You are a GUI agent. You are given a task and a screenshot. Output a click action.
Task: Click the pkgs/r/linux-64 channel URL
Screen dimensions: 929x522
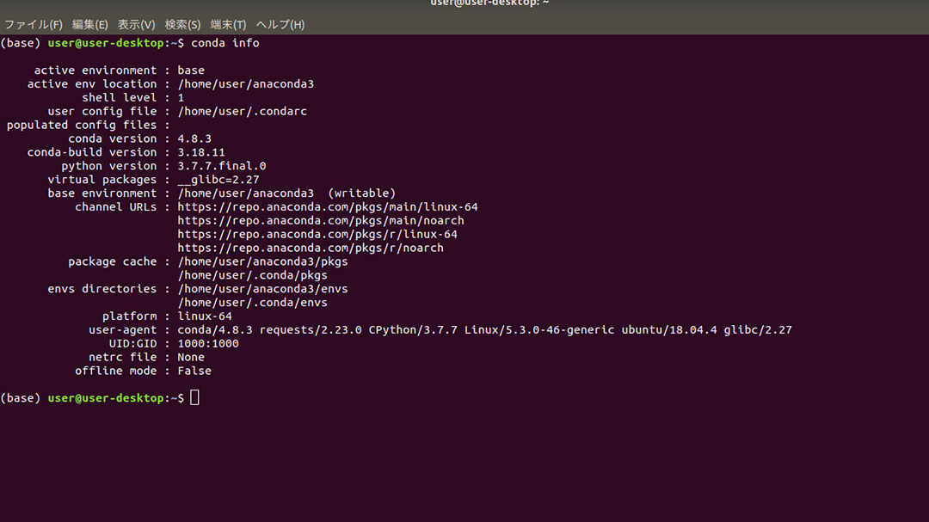pyautogui.click(x=317, y=234)
